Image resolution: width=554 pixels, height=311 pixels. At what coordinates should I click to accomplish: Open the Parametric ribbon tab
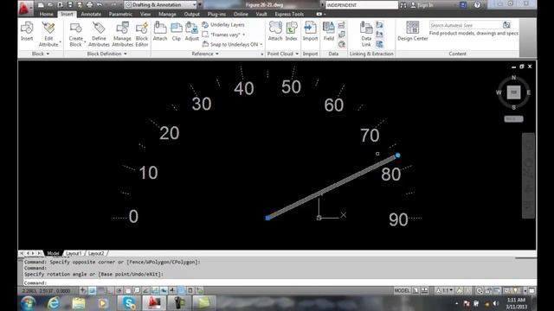(x=120, y=14)
